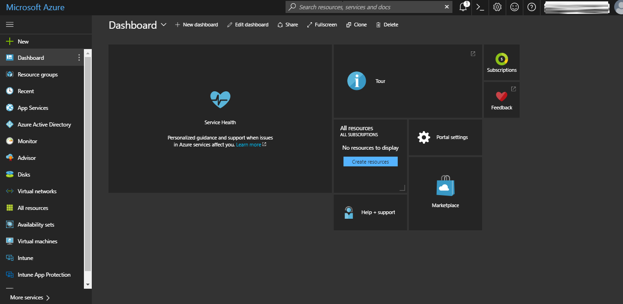Screen dimensions: 623x304
Task: Click the search resources input field
Action: pyautogui.click(x=369, y=7)
